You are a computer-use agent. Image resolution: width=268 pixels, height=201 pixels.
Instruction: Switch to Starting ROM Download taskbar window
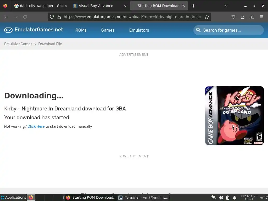point(91,197)
